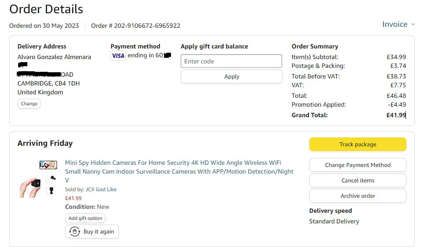424x252 pixels.
Task: Expand the Invoice dropdown
Action: tap(398, 24)
